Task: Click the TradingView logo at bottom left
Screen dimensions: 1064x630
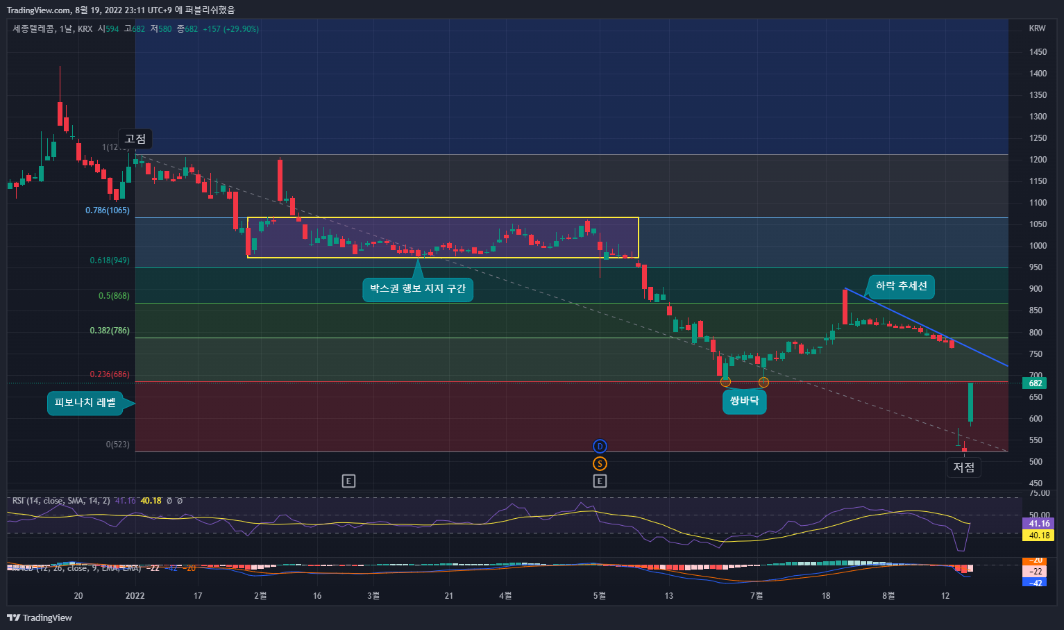Action: point(40,617)
